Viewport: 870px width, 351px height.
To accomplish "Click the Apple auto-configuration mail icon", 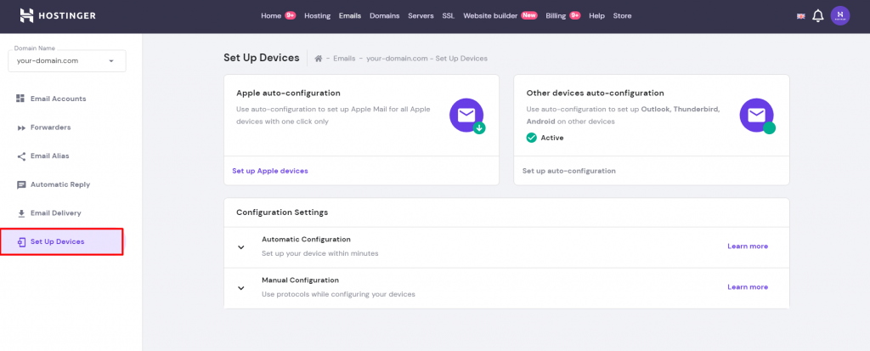I will tap(467, 116).
